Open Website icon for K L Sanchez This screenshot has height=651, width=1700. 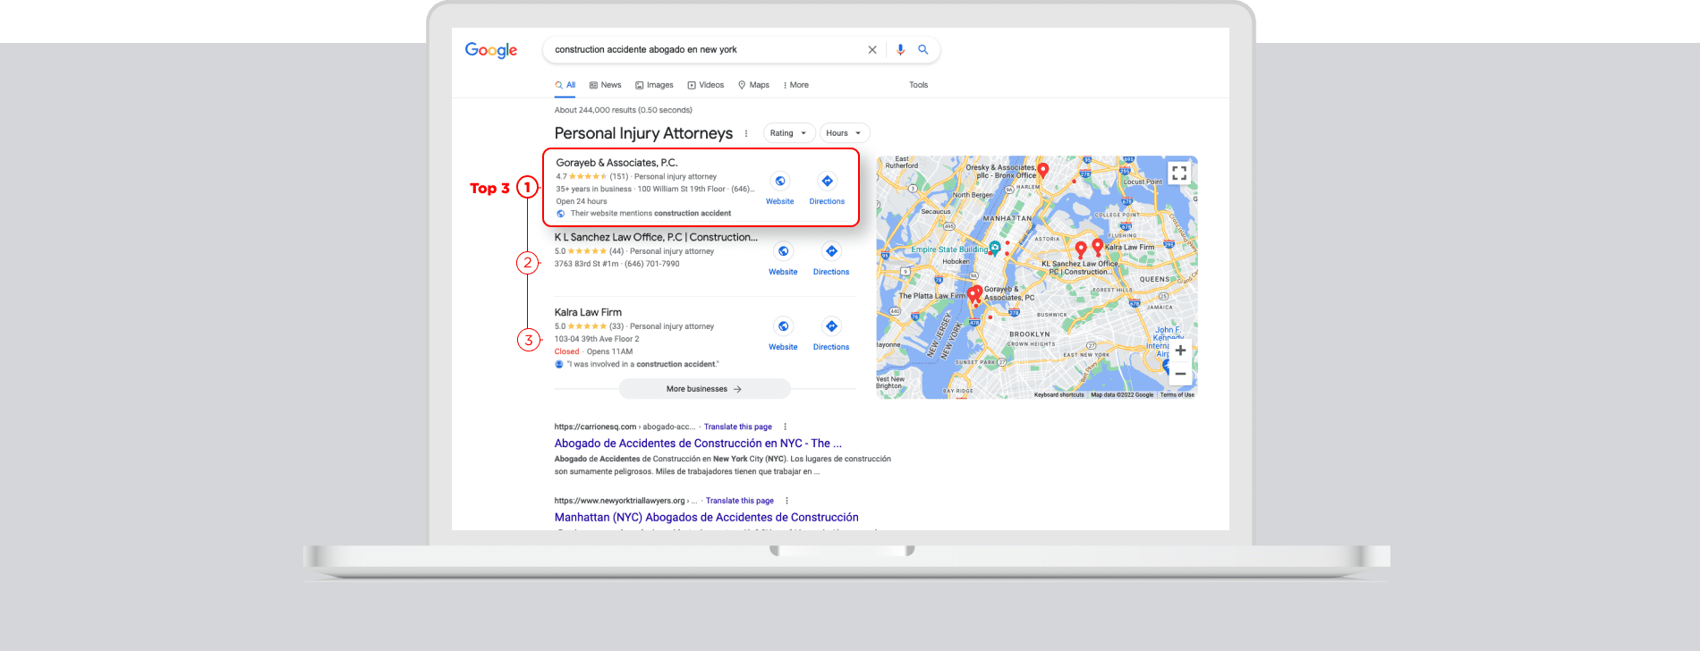784,252
